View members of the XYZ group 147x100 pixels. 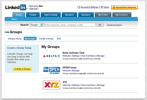[x=88, y=85]
